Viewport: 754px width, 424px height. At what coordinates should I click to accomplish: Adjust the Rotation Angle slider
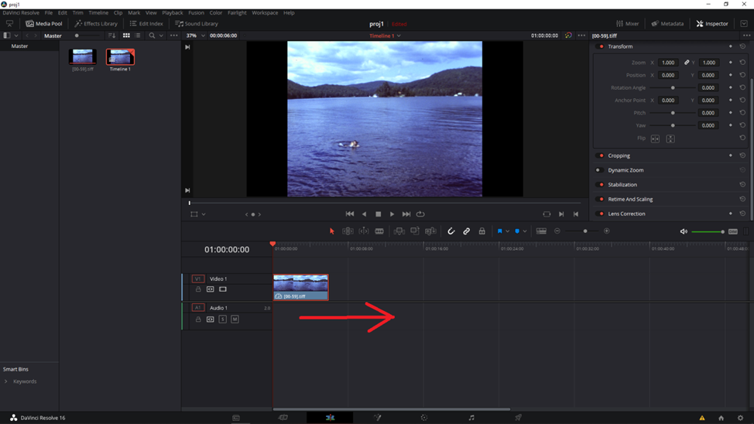673,87
